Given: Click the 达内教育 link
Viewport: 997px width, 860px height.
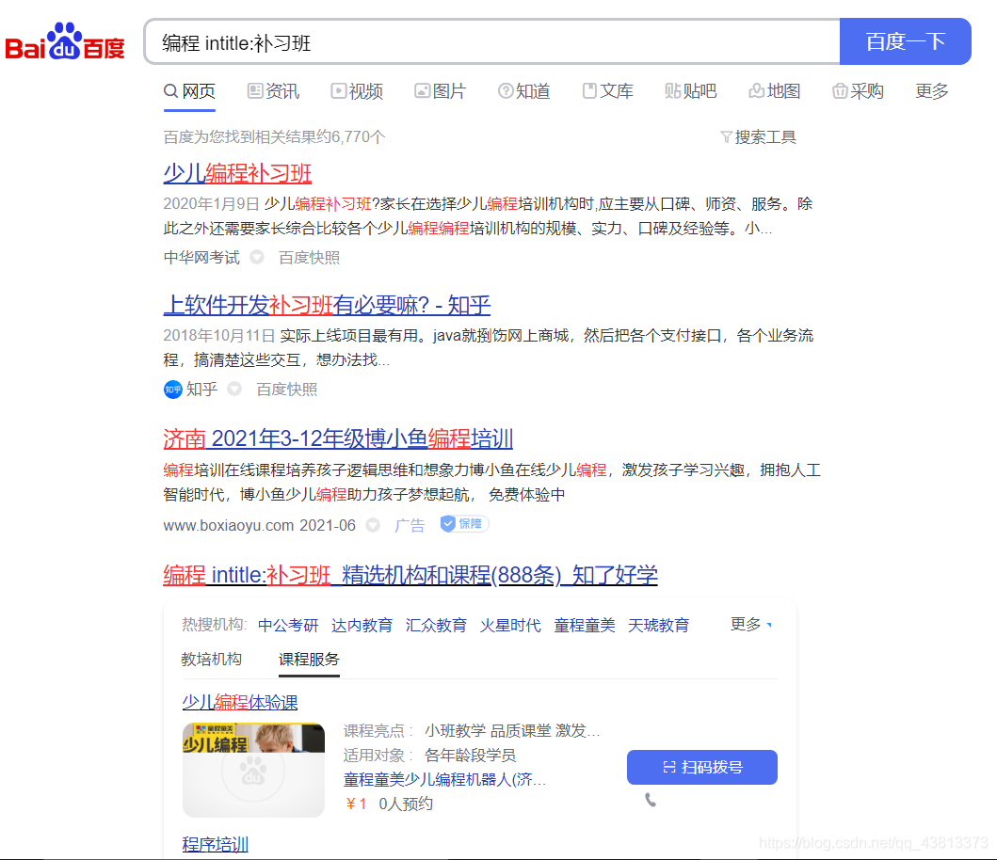Looking at the screenshot, I should tap(362, 626).
